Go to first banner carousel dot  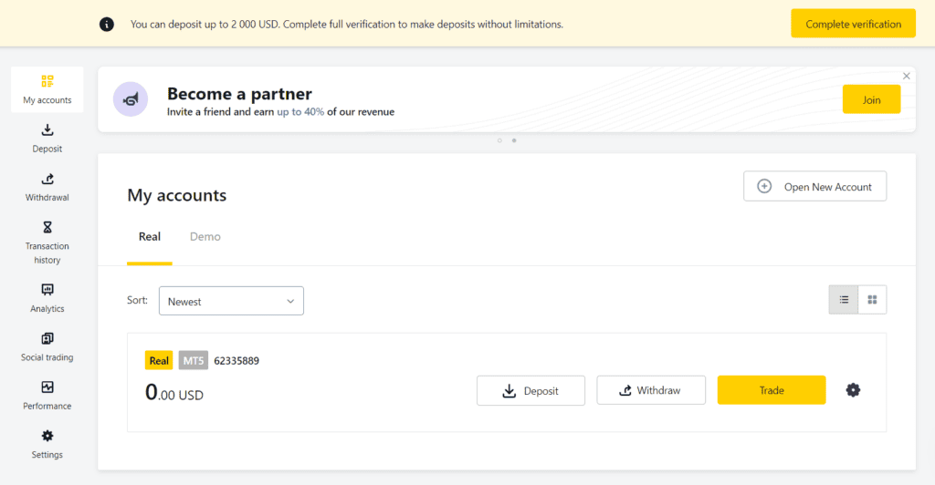click(499, 141)
